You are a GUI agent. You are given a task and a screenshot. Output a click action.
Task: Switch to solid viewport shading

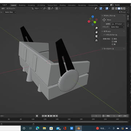119,8
